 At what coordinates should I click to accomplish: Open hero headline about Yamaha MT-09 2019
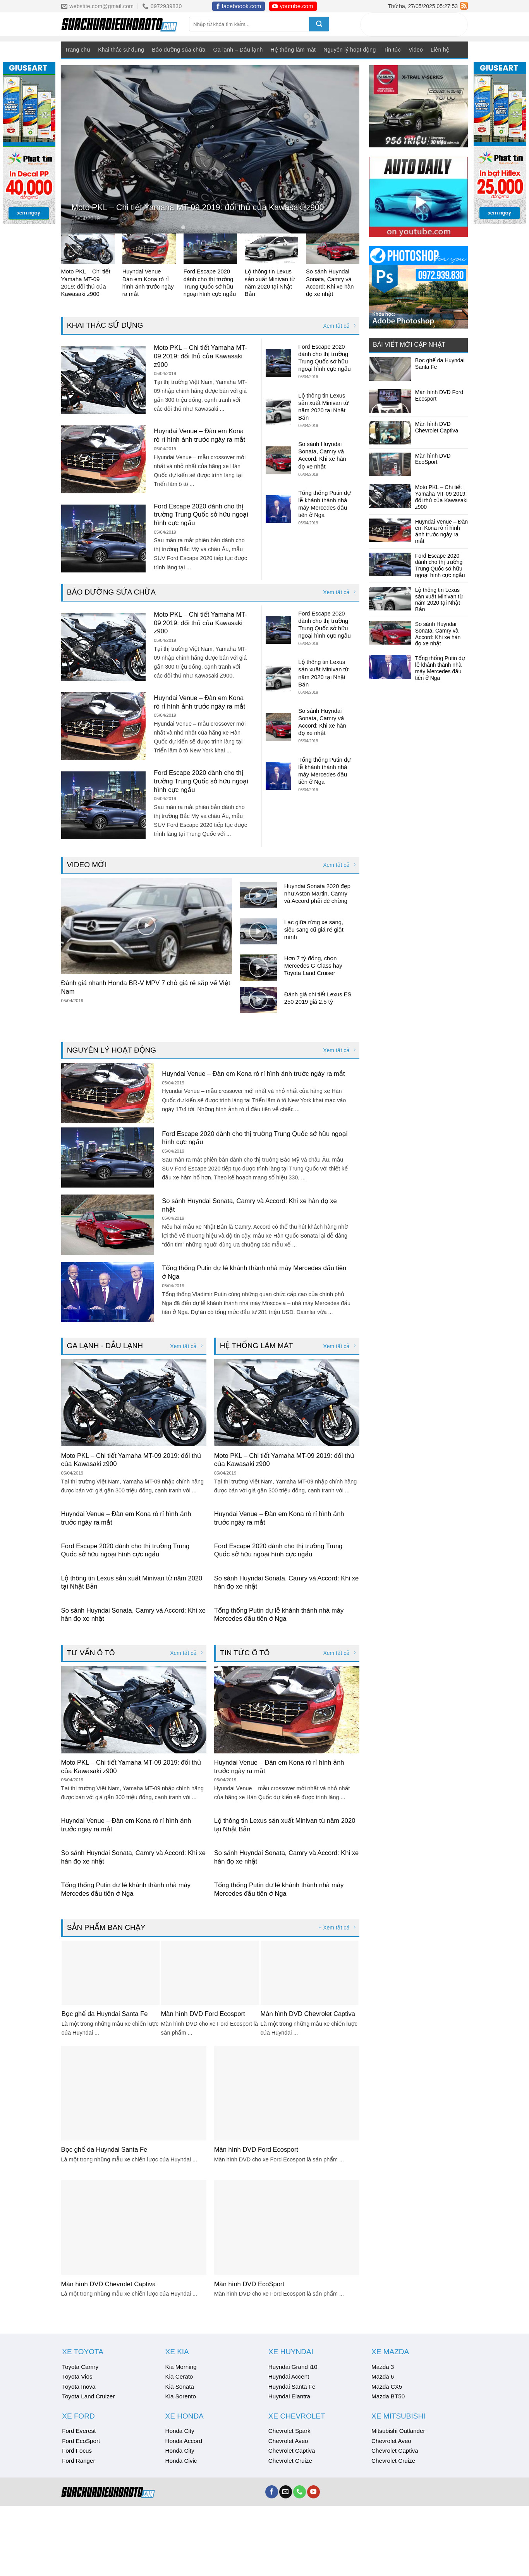click(x=198, y=207)
